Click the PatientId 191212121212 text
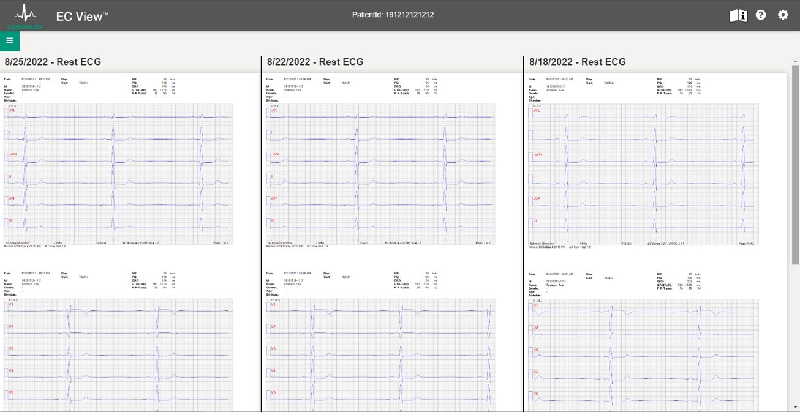 point(393,15)
